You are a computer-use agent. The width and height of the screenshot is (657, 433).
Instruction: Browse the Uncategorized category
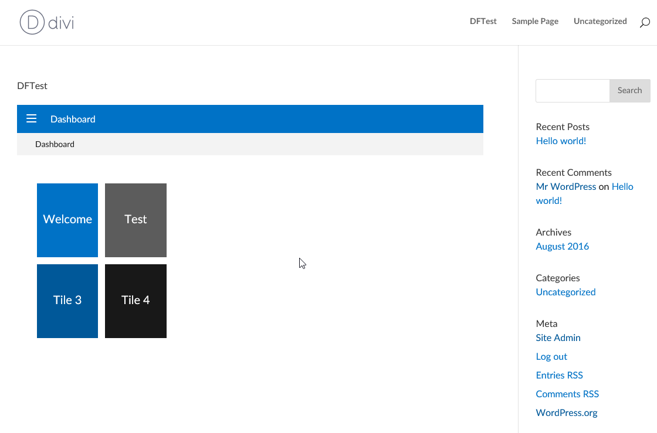(565, 292)
